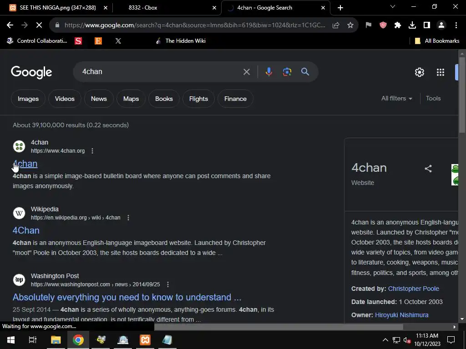
Task: Share the 4chan knowledge panel
Action: pos(428,169)
